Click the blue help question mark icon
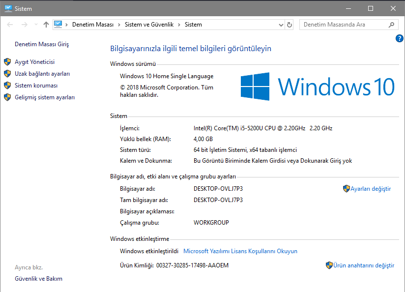 tap(399, 39)
